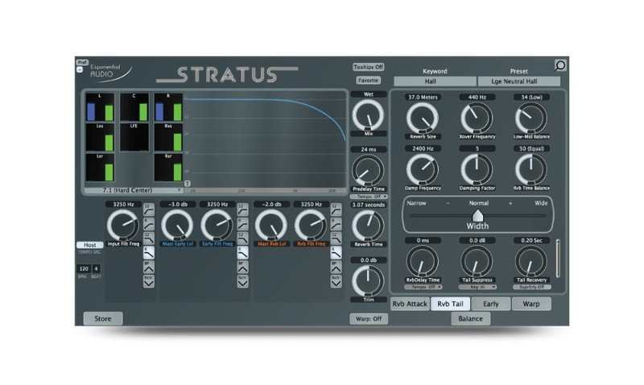Click the Width slider handle
The width and height of the screenshot is (644, 385).
477,215
